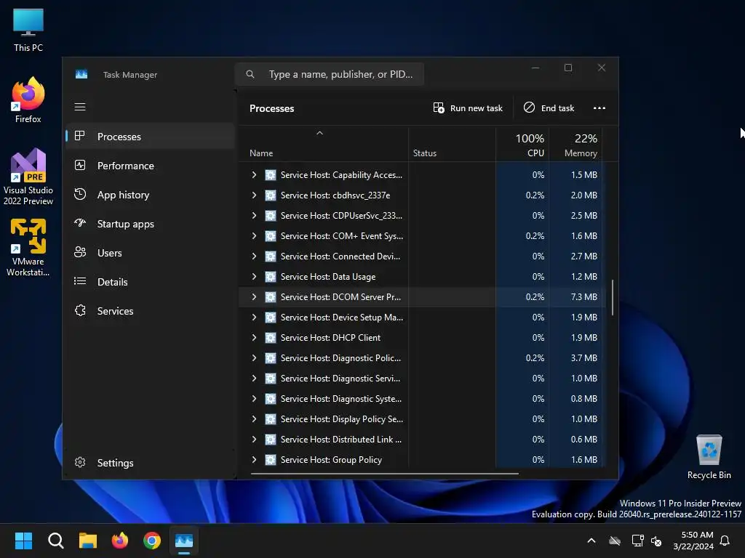This screenshot has width=745, height=558.
Task: Expand Service Host: DCOM Server Process row
Action: pyautogui.click(x=254, y=297)
